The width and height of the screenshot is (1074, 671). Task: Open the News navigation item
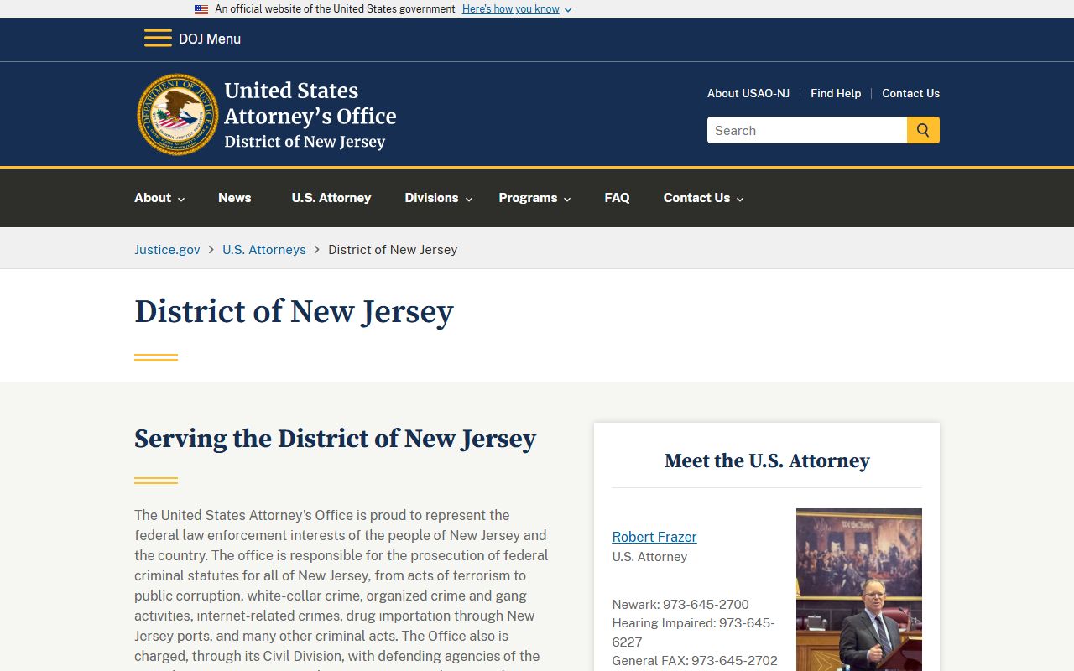[235, 198]
